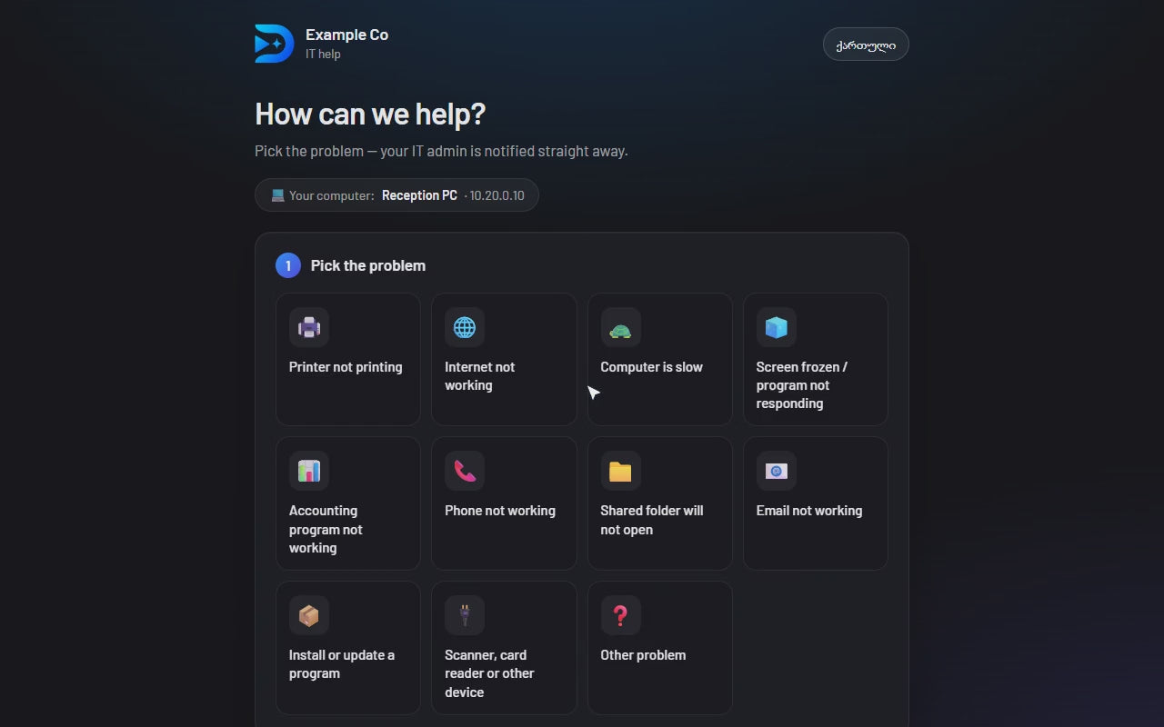Click the email envelope icon

[776, 471]
